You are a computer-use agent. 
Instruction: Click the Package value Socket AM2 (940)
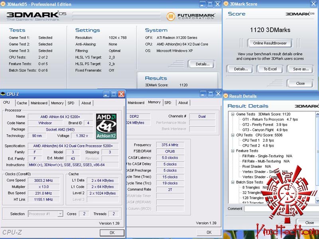(60, 129)
